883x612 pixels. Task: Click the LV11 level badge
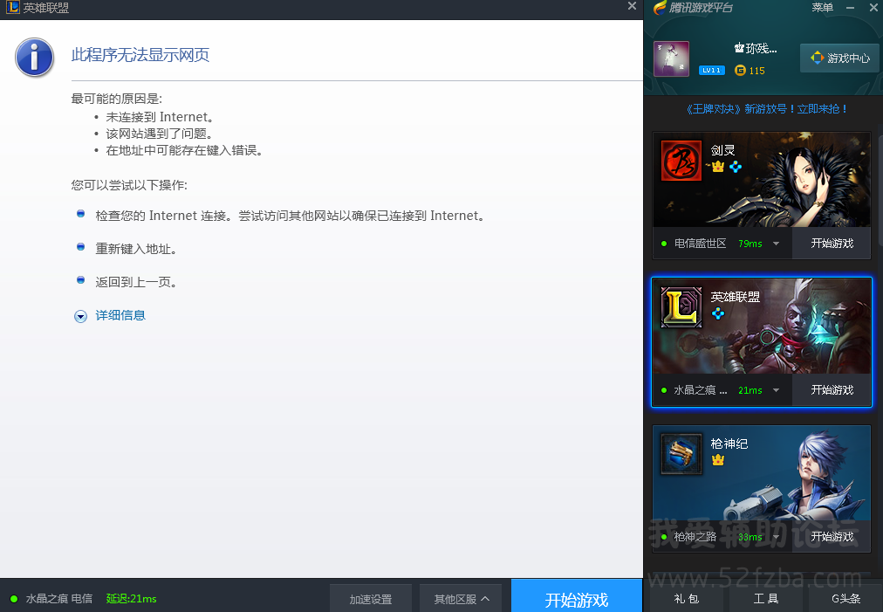tap(712, 71)
